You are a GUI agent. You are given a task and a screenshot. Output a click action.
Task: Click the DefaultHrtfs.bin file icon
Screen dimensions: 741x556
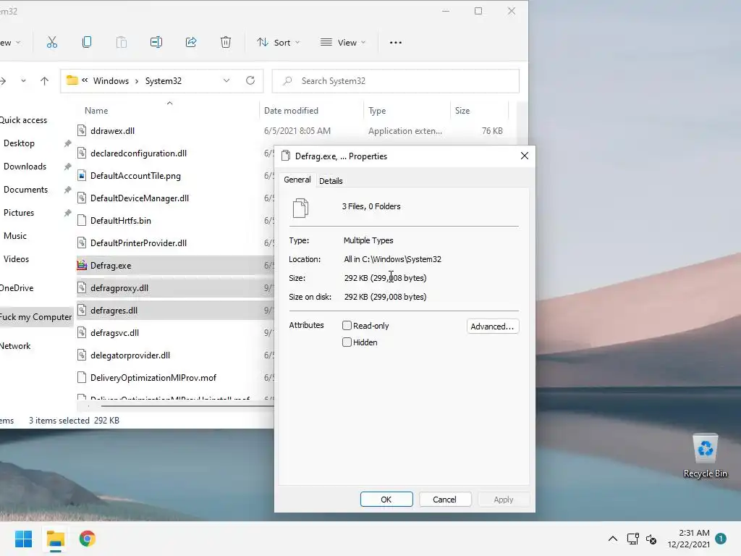point(82,221)
